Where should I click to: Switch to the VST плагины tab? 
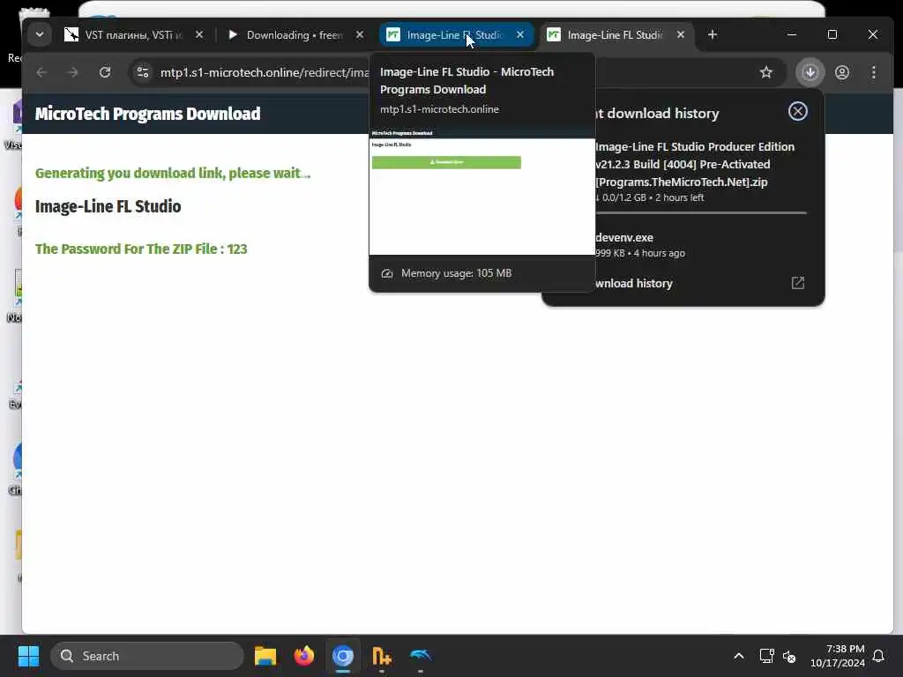133,35
